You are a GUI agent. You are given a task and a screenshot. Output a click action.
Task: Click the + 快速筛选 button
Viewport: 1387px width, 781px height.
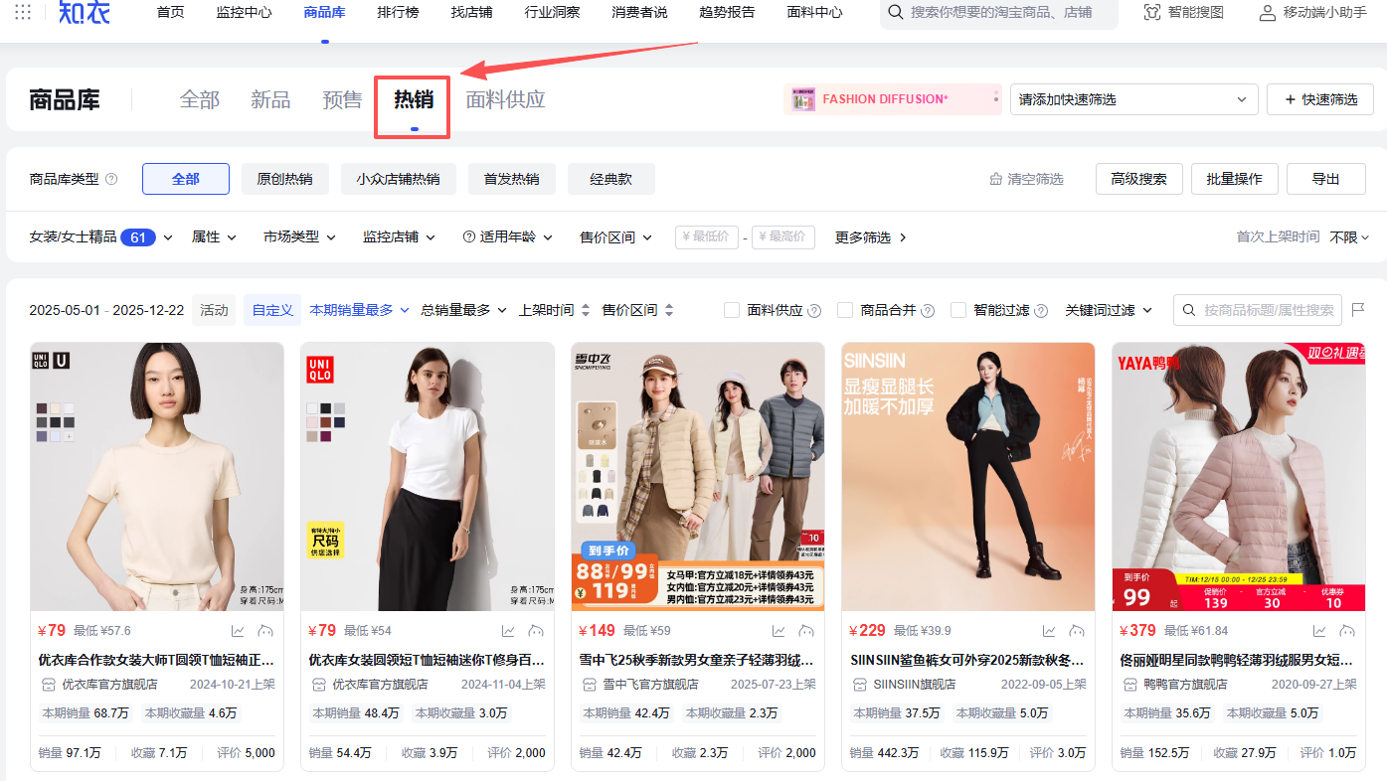(x=1320, y=99)
